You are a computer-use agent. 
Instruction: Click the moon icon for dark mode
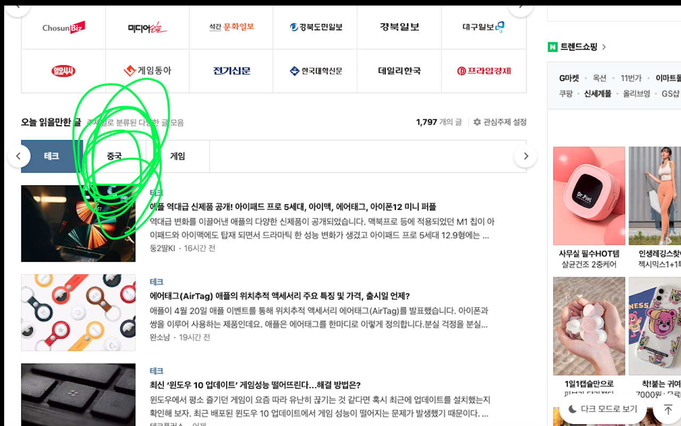point(573,409)
